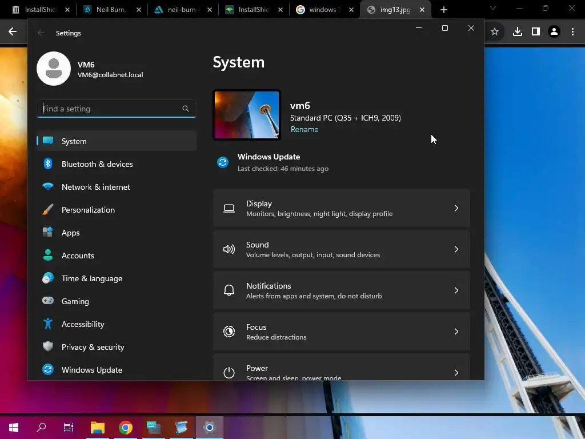Expand the Notifications settings chevron
This screenshot has width=585, height=439.
[456, 290]
